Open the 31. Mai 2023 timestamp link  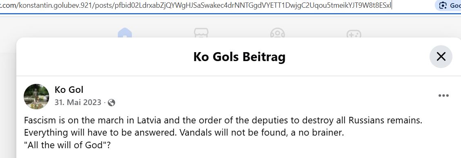(78, 103)
